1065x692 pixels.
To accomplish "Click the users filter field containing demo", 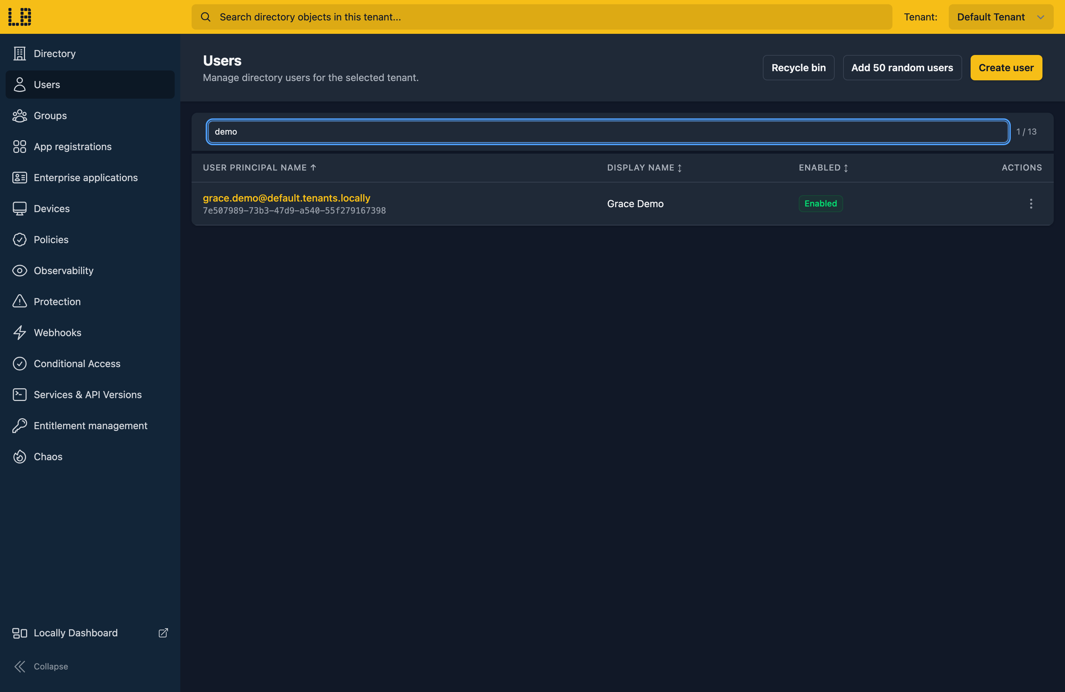I will coord(608,131).
